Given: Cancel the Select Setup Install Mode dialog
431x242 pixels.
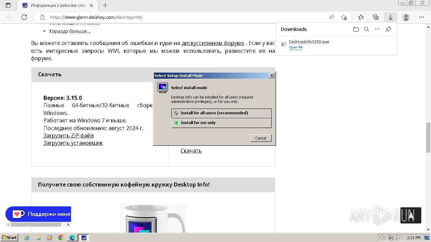Looking at the screenshot, I should point(261,138).
